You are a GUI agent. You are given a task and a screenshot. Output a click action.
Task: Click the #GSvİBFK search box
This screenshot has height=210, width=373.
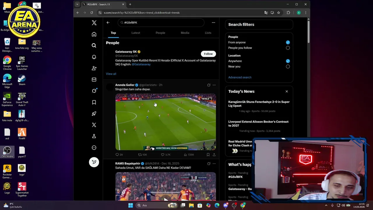pyautogui.click(x=161, y=22)
